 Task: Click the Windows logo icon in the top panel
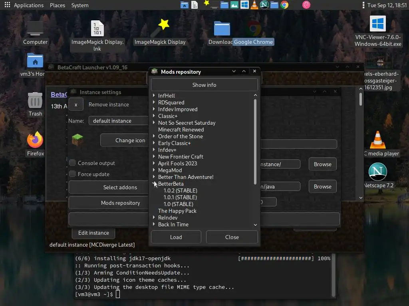244,5
